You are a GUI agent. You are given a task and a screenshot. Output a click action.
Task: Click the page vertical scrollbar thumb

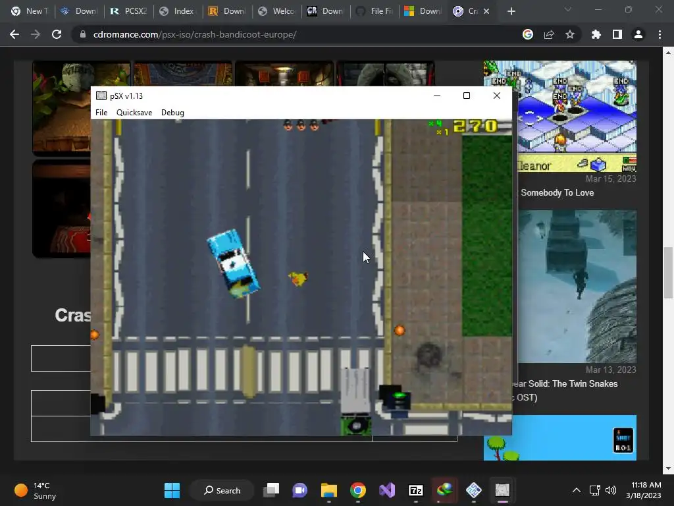[668, 272]
